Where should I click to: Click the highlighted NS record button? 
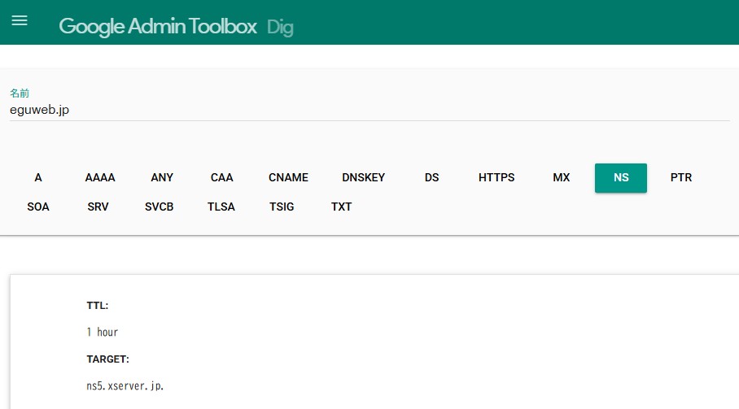click(621, 177)
